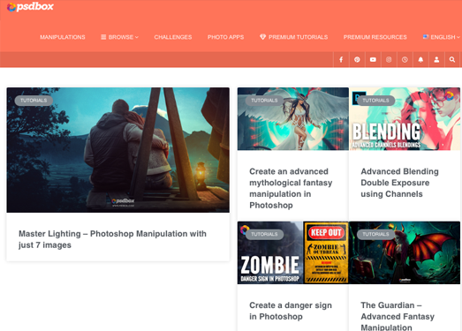
Task: Open the Instagram social icon
Action: click(x=389, y=60)
